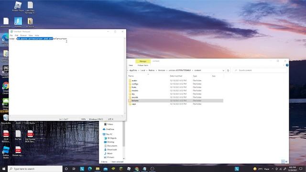Open the Windows Start menu
Image resolution: width=306 pixels, height=172 pixels.
tap(4, 169)
